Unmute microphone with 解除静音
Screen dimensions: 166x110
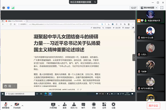[6, 105]
